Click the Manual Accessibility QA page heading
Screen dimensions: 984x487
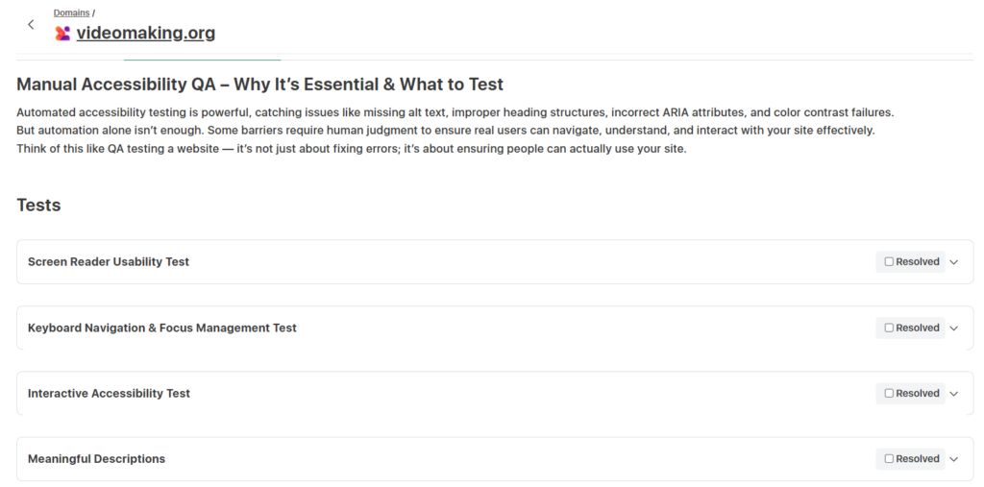pos(259,85)
